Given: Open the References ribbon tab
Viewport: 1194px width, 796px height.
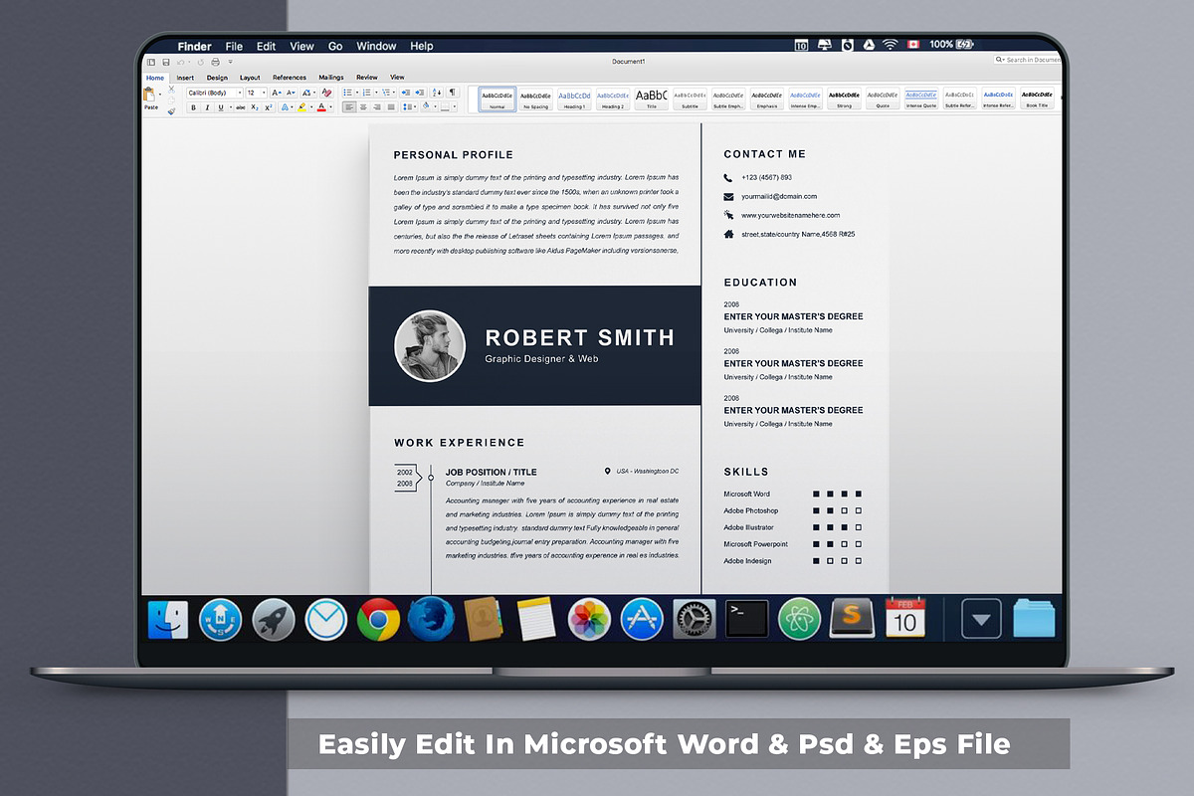Looking at the screenshot, I should 290,78.
